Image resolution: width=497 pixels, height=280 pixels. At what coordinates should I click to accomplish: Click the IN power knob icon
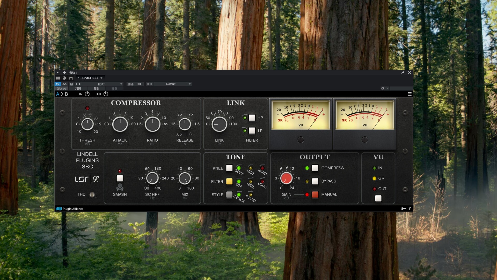point(87,94)
